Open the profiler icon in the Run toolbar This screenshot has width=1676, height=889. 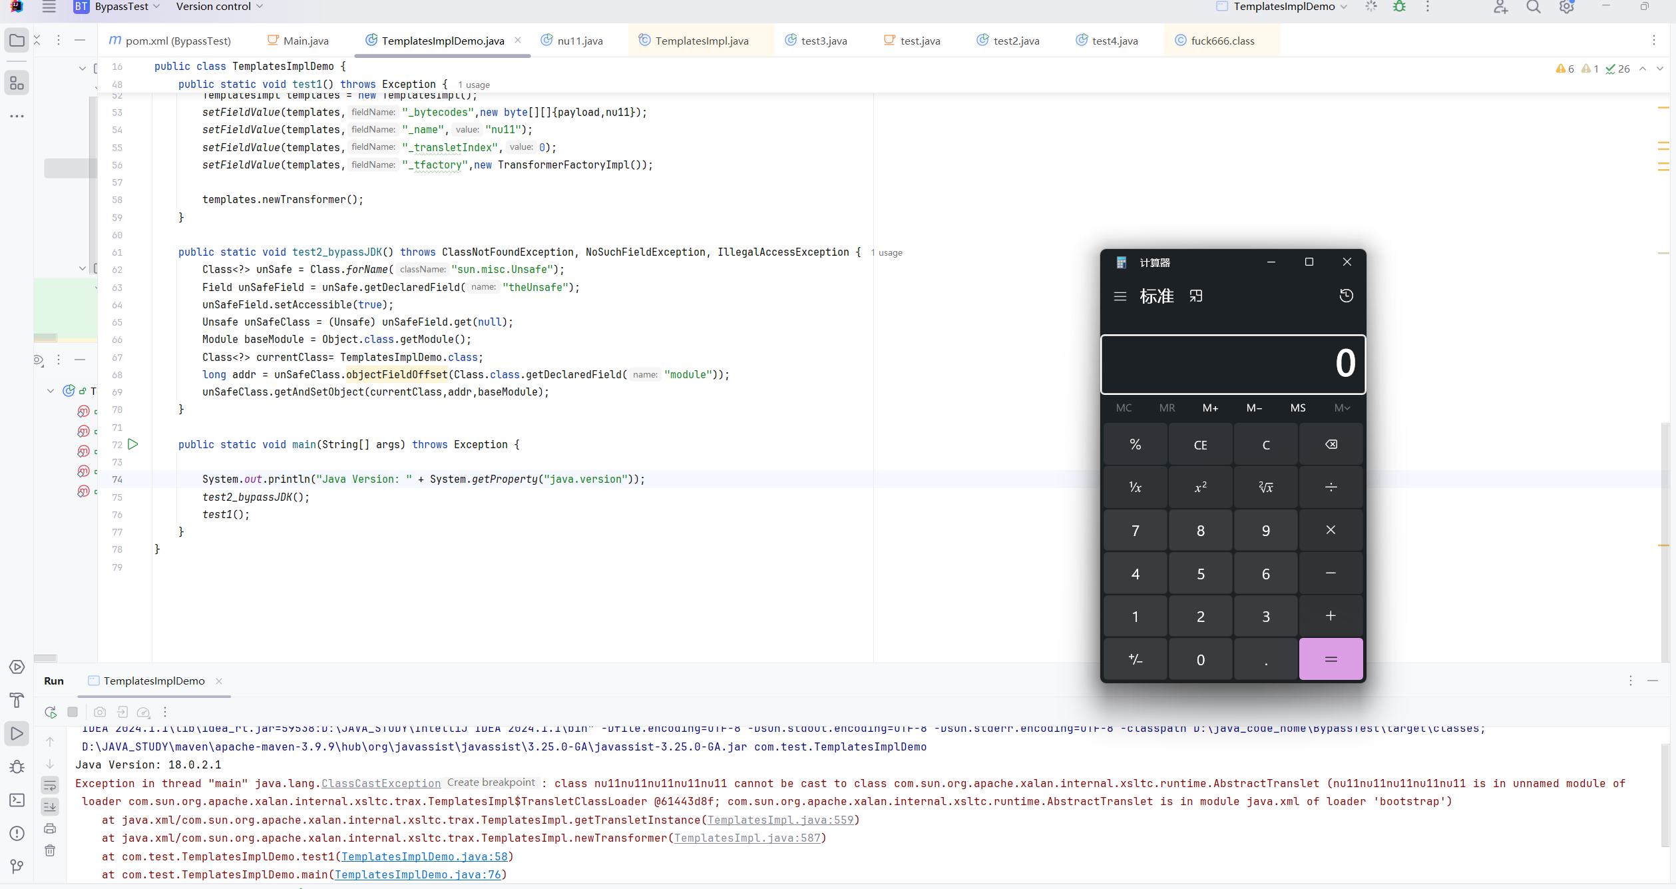[x=143, y=712]
